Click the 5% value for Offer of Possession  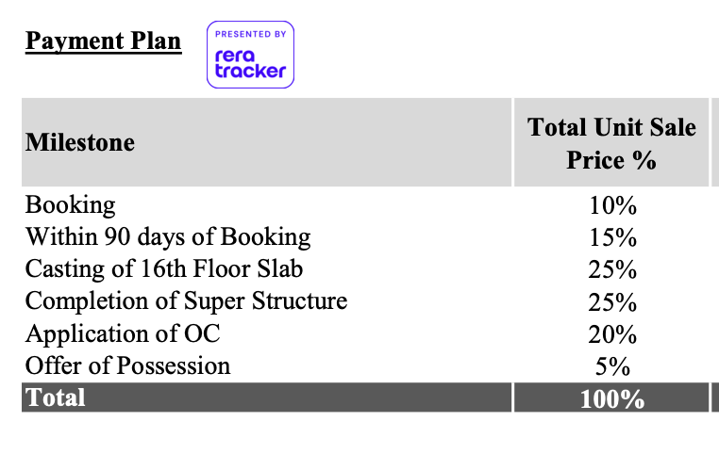[x=612, y=366]
